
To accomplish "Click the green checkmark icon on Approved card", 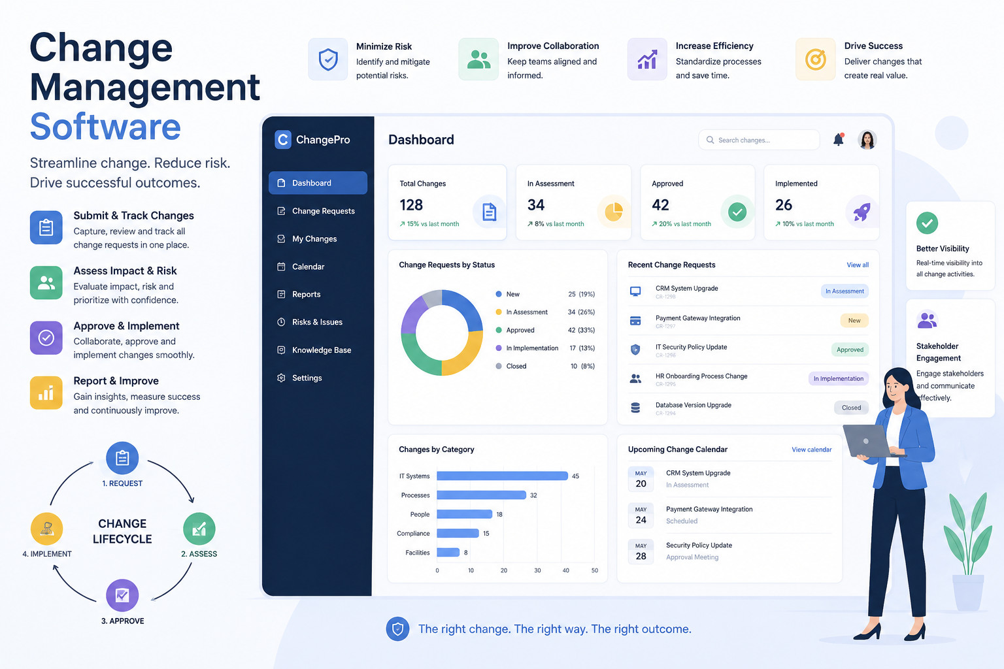I will [x=737, y=212].
